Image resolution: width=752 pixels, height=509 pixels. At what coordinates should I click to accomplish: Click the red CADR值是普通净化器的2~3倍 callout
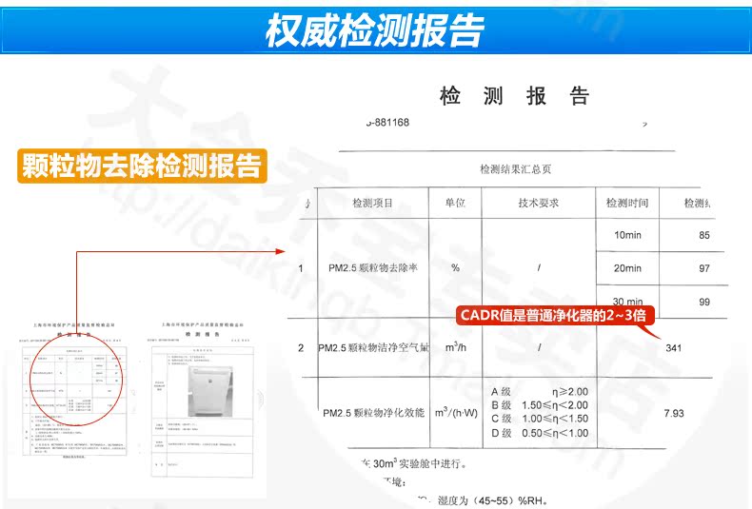click(x=553, y=315)
